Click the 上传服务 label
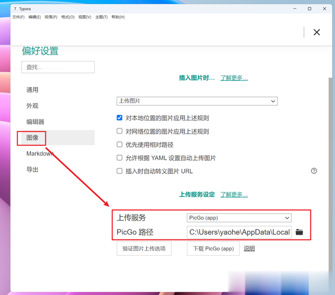The height and width of the screenshot is (295, 335). 131,218
